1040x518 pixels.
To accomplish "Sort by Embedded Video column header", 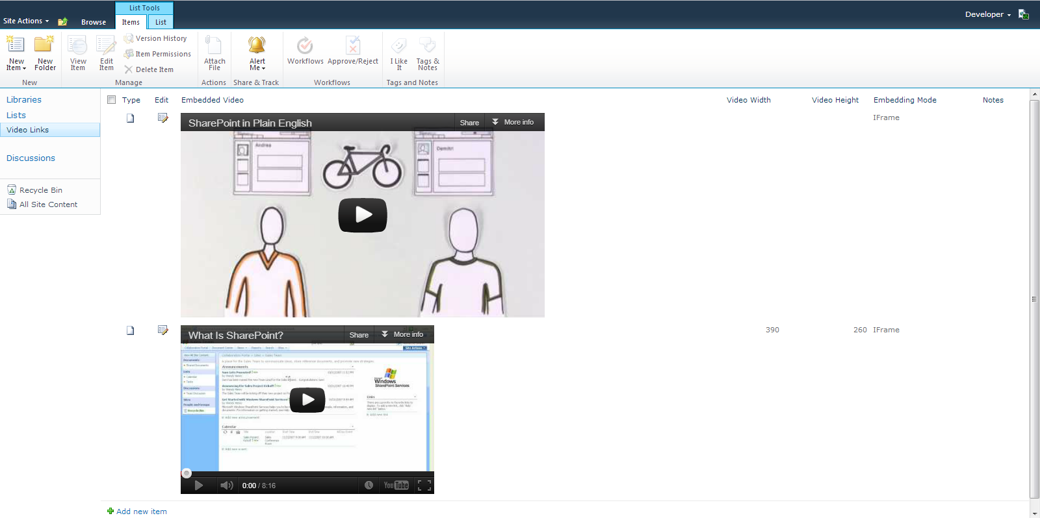I will (x=213, y=100).
